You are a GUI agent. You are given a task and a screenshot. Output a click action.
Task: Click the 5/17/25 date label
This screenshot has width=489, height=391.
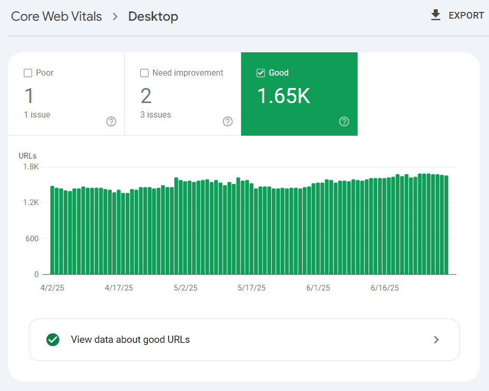click(251, 288)
